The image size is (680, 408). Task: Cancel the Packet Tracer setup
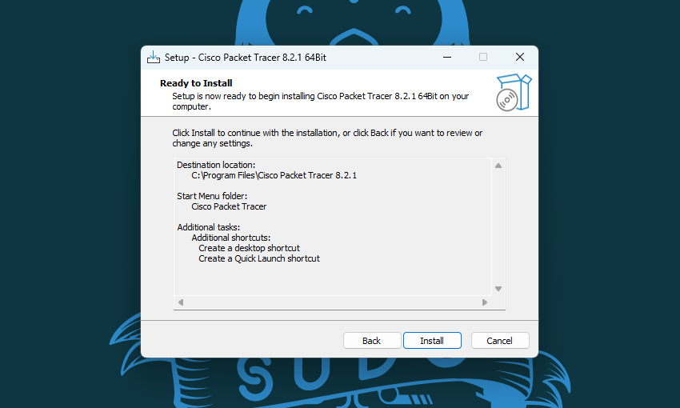(x=499, y=341)
